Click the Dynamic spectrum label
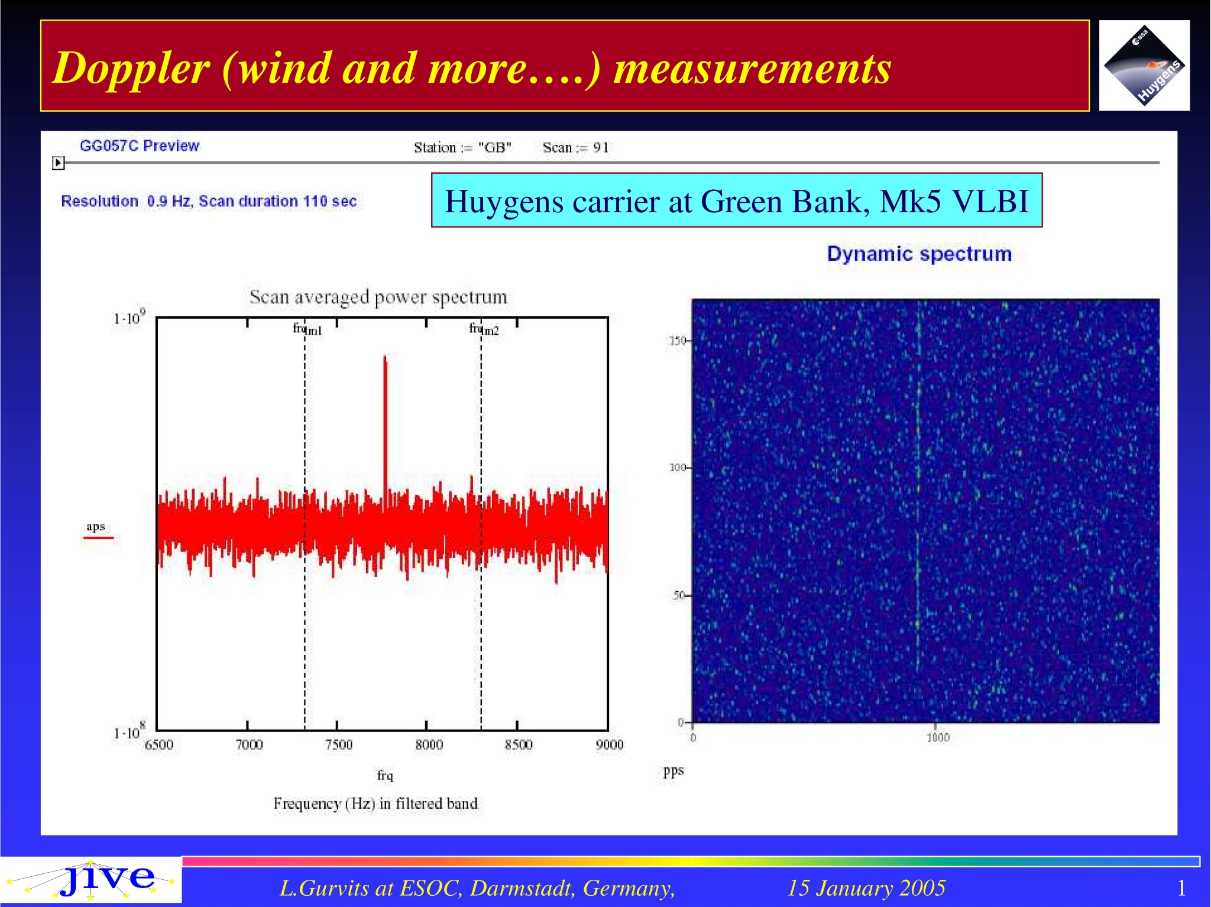 pyautogui.click(x=919, y=254)
